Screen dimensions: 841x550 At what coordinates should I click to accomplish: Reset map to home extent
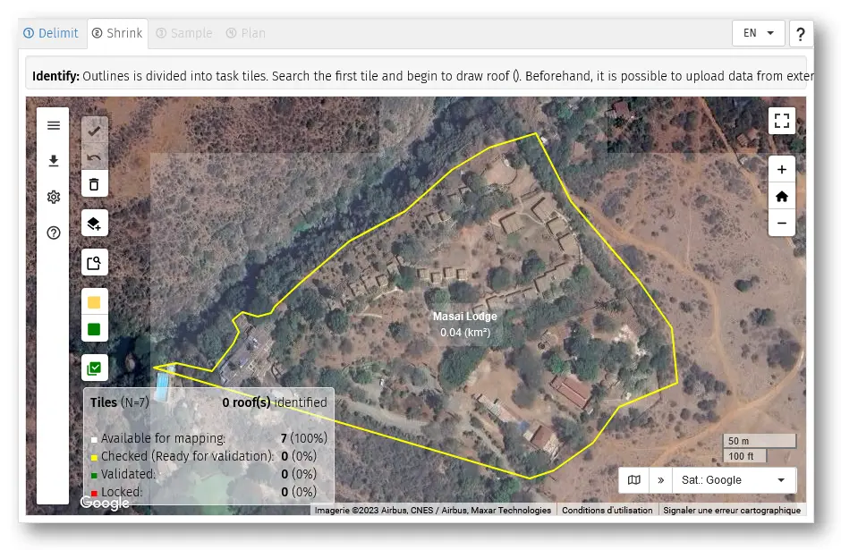tap(781, 196)
